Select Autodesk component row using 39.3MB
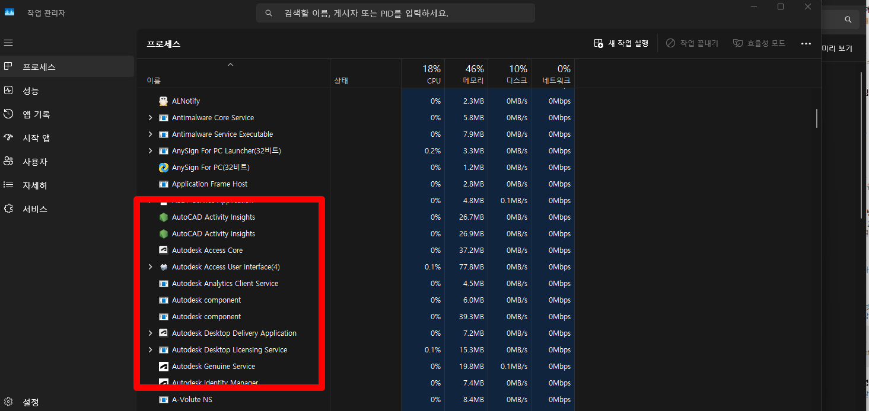Screen dimensions: 869x411 tap(356, 317)
